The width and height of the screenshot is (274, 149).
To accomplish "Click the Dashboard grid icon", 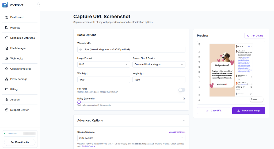I will coord(7,17).
